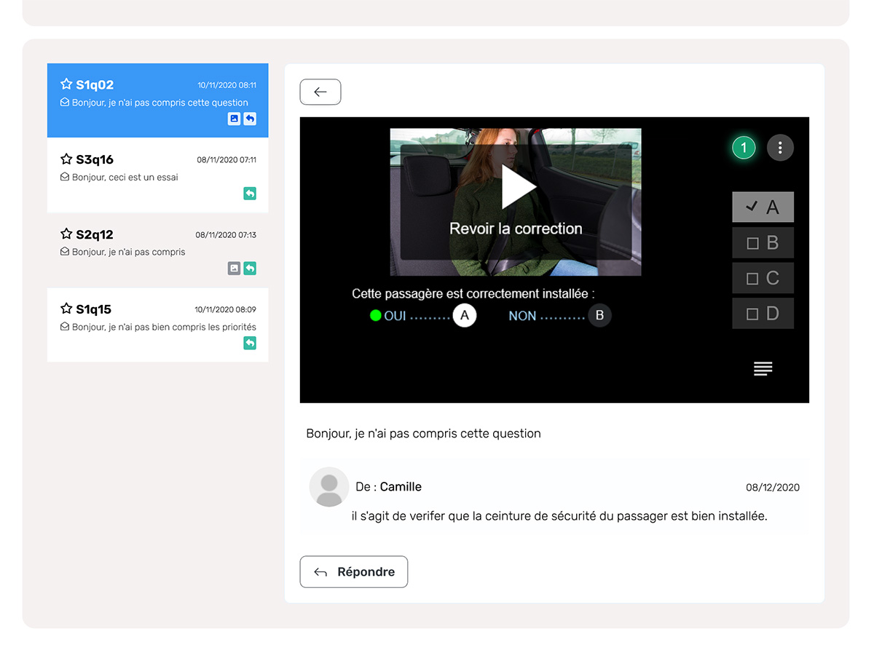The image size is (874, 655).
Task: Click open-envelope icon on S2q12 row
Action: [x=65, y=252]
